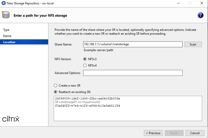
Task: Choose Create a new SR
Action: pos(56,86)
